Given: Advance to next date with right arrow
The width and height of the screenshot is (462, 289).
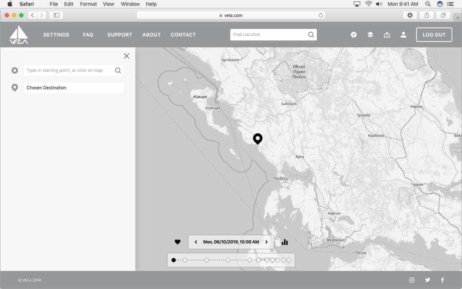Looking at the screenshot, I should [266, 242].
